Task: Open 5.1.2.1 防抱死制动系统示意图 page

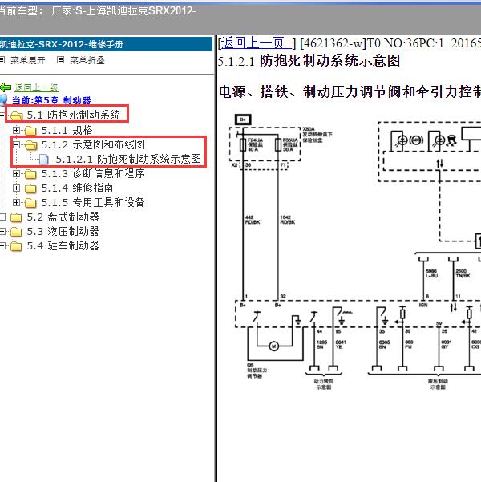Action: [x=128, y=160]
